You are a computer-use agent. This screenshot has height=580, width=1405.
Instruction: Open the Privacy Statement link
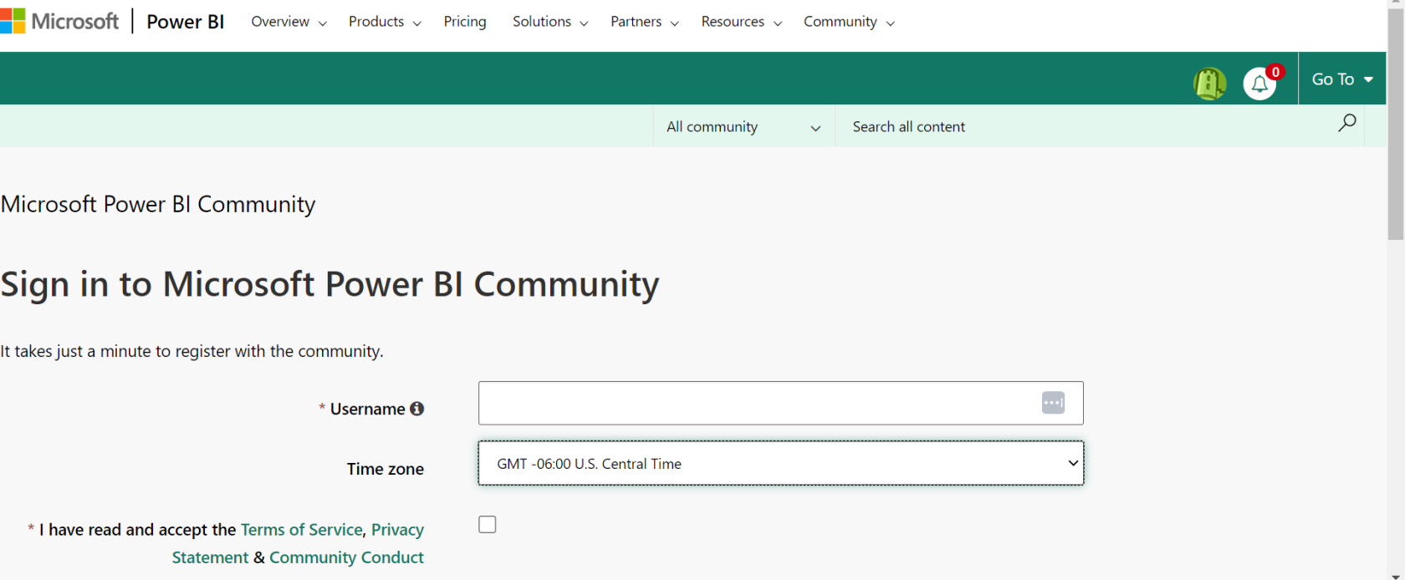[x=397, y=530]
